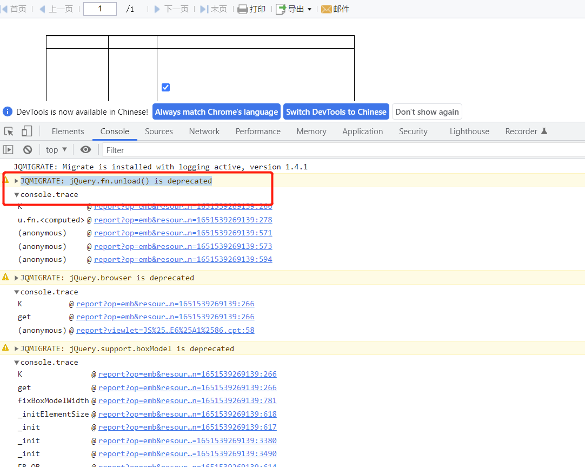Click the mail (邮件) icon
This screenshot has height=467, width=585.
pyautogui.click(x=327, y=9)
